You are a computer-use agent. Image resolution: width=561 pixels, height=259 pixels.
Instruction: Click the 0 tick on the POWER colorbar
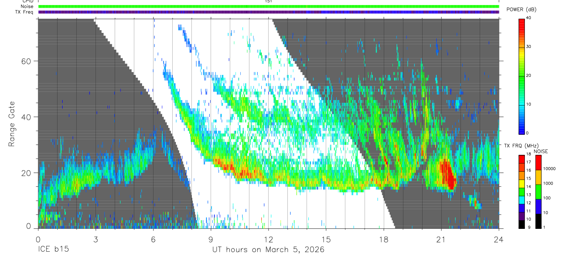(528, 133)
